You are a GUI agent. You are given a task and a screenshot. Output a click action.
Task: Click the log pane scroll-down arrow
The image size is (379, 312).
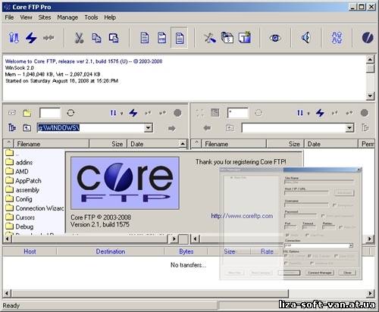[x=370, y=96]
